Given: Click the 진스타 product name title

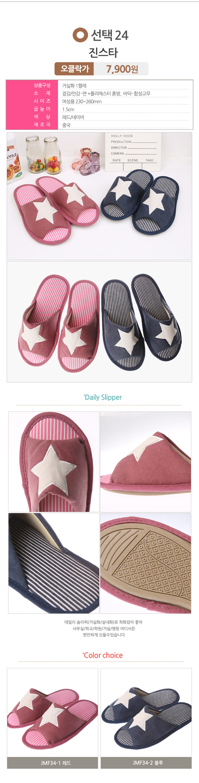Looking at the screenshot, I should point(103,53).
